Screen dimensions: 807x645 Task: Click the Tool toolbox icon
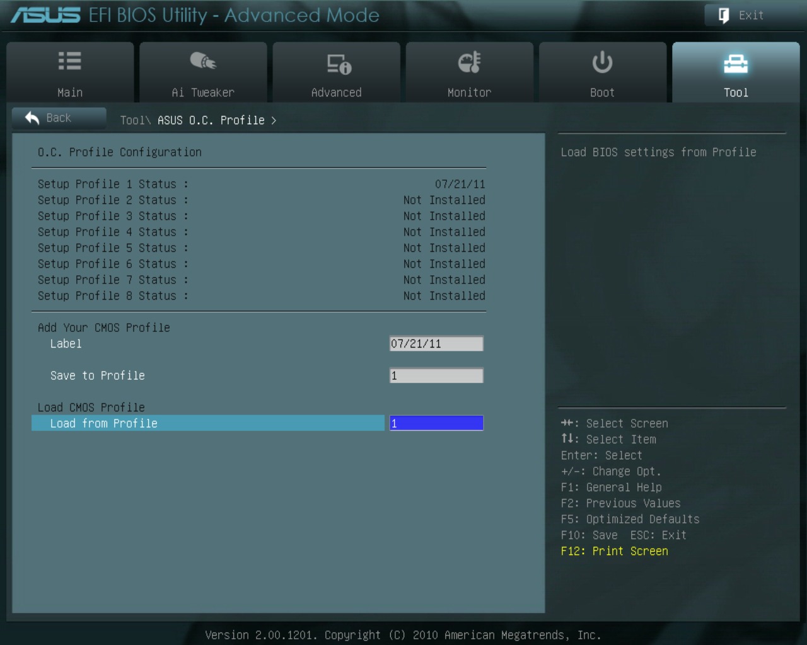[x=736, y=63]
